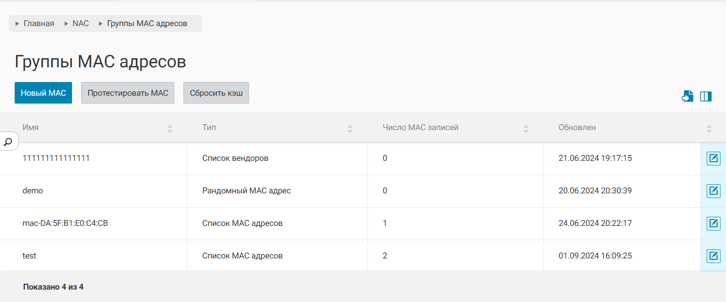Edit the test MAC group
This screenshot has width=726, height=302.
click(x=713, y=256)
